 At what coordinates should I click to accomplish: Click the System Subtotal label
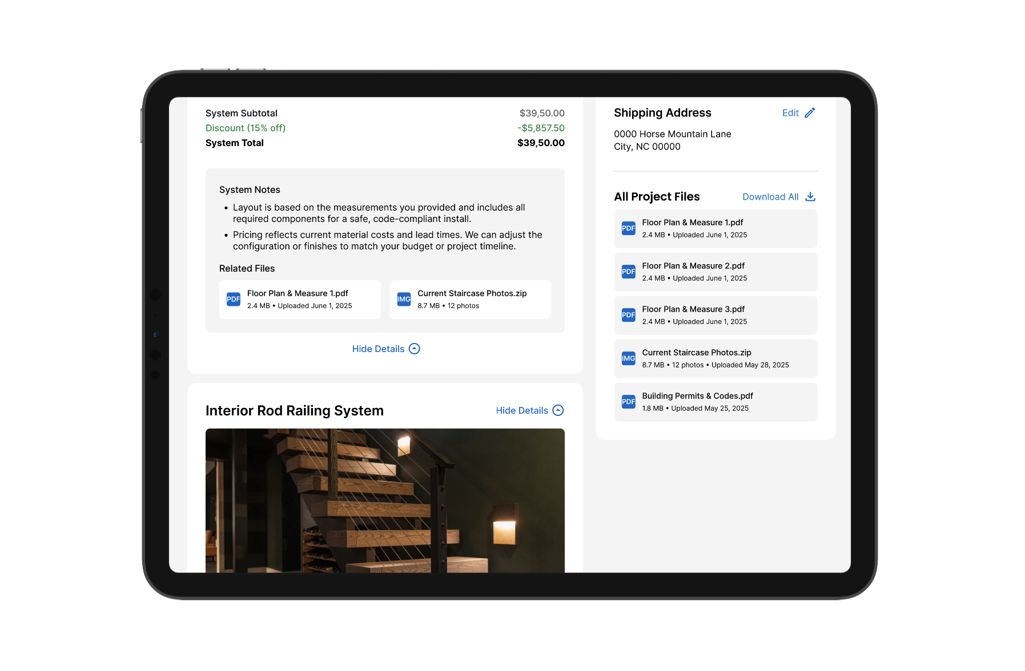pos(242,114)
